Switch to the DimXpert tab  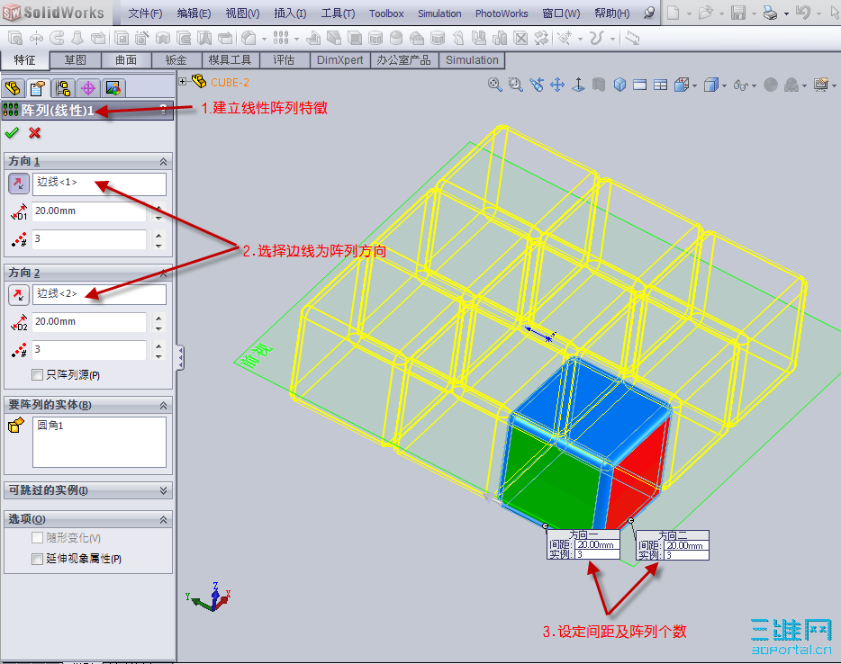click(x=340, y=60)
